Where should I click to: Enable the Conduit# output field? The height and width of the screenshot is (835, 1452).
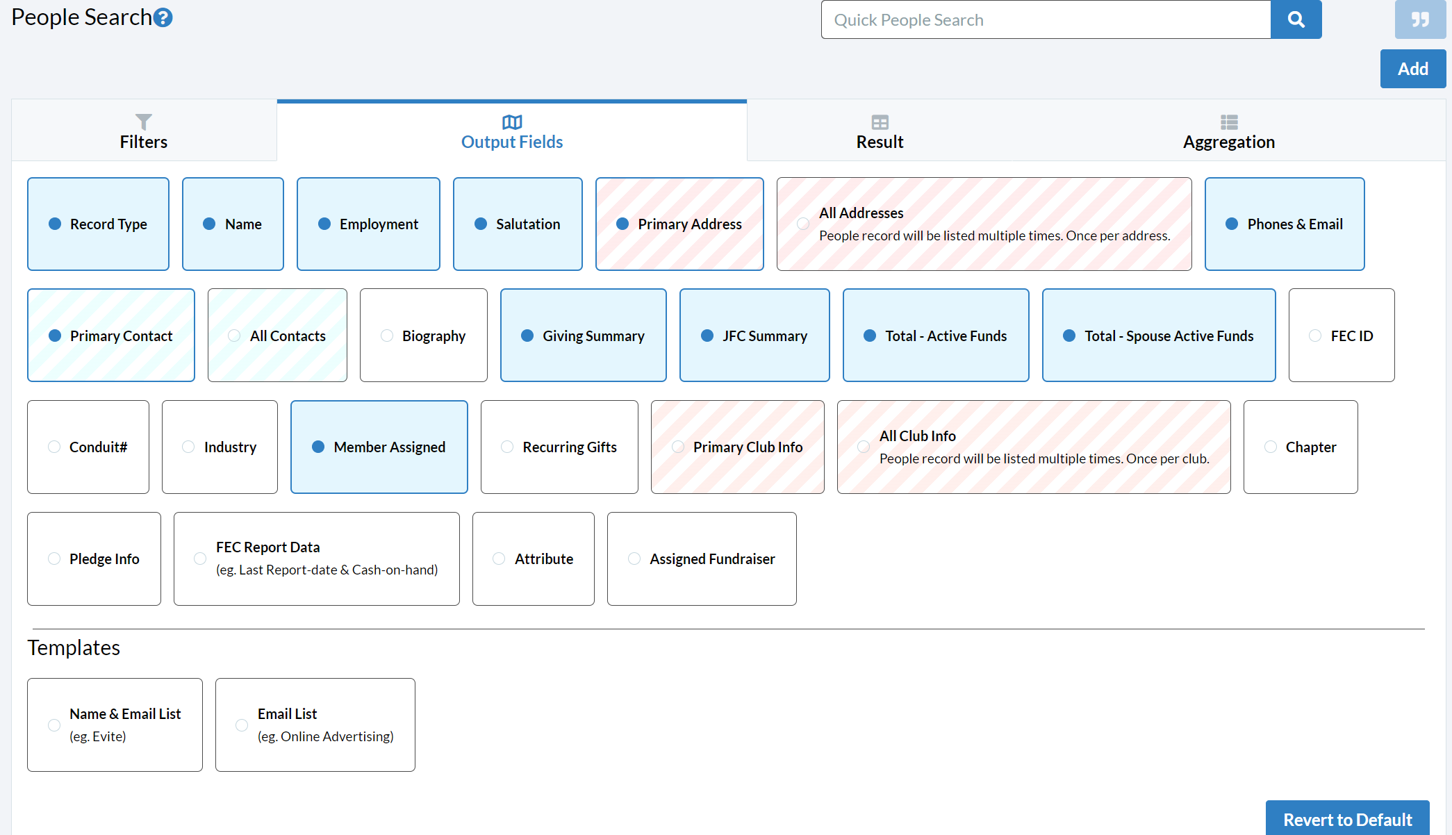(x=88, y=447)
